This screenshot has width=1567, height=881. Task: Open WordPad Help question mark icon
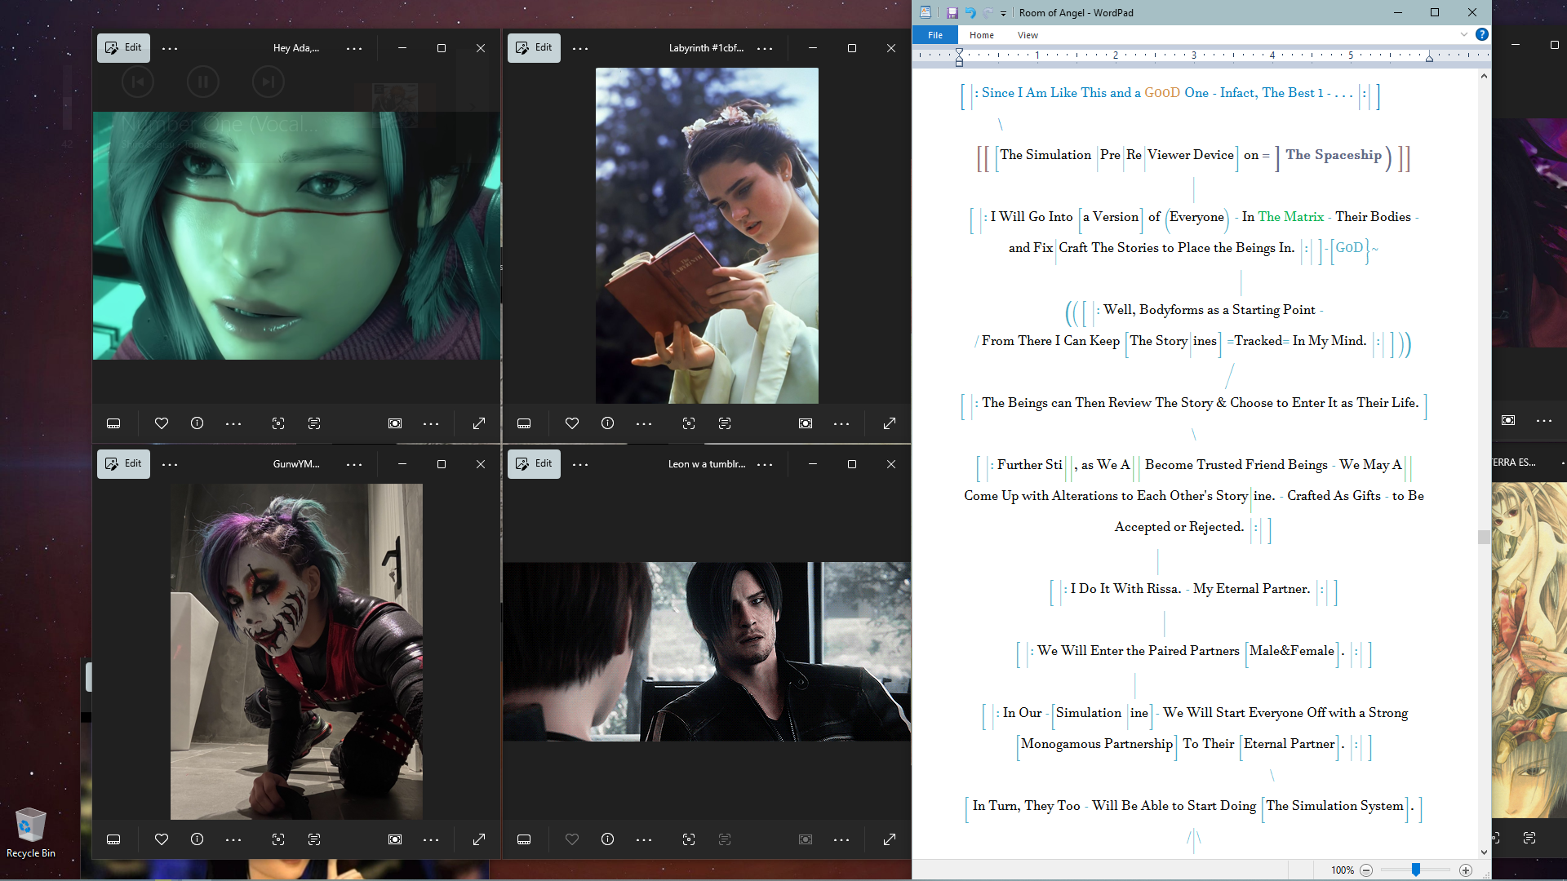click(x=1481, y=35)
